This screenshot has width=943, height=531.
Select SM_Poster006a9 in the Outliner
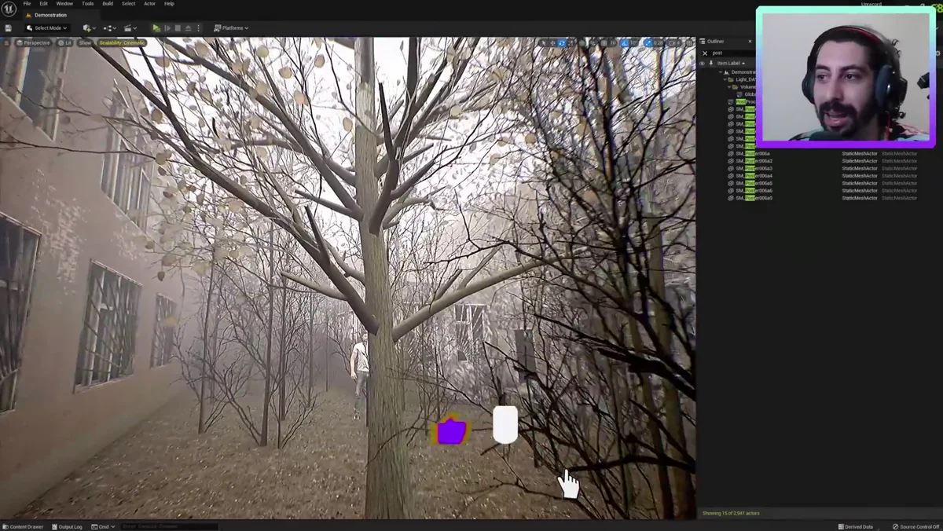pyautogui.click(x=754, y=198)
